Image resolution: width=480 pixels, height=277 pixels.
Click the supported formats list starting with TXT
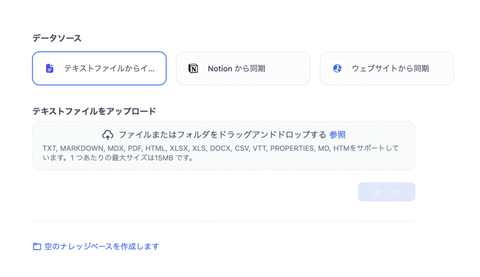point(150,148)
